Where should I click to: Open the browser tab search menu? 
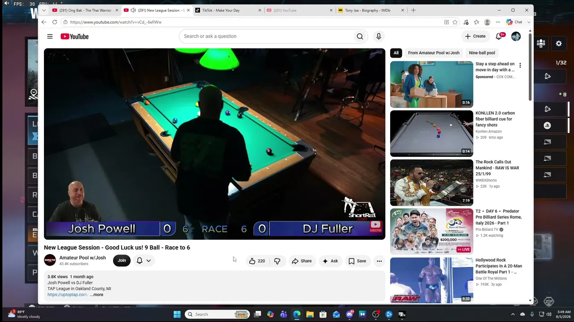43,10
